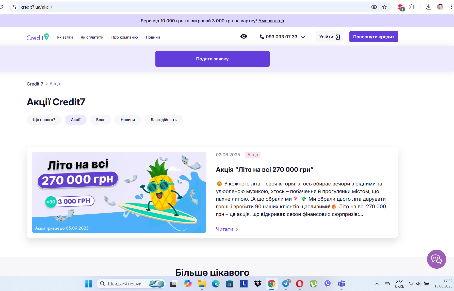Open the Про компанію menu item
The width and height of the screenshot is (454, 291).
point(124,37)
